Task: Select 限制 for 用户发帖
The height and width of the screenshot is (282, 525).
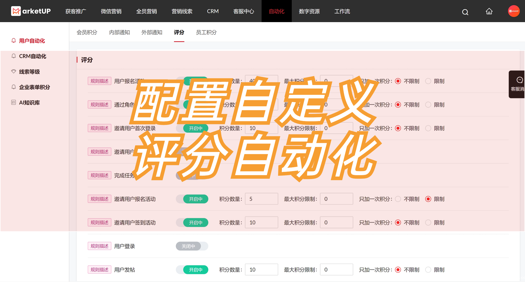Action: point(428,270)
